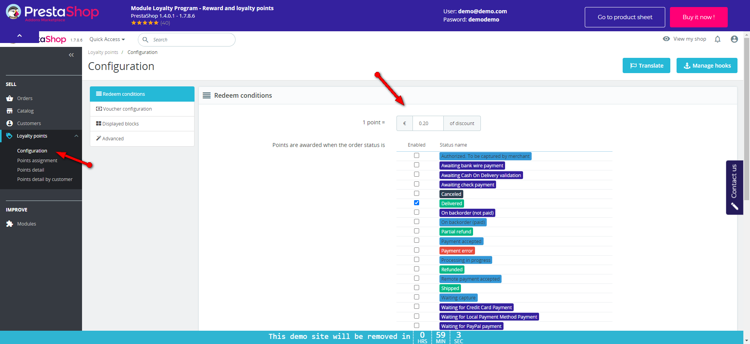Tick the Remote payment accepted checkbox

416,278
